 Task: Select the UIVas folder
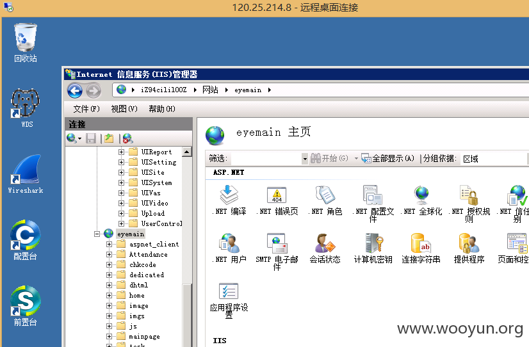point(151,193)
